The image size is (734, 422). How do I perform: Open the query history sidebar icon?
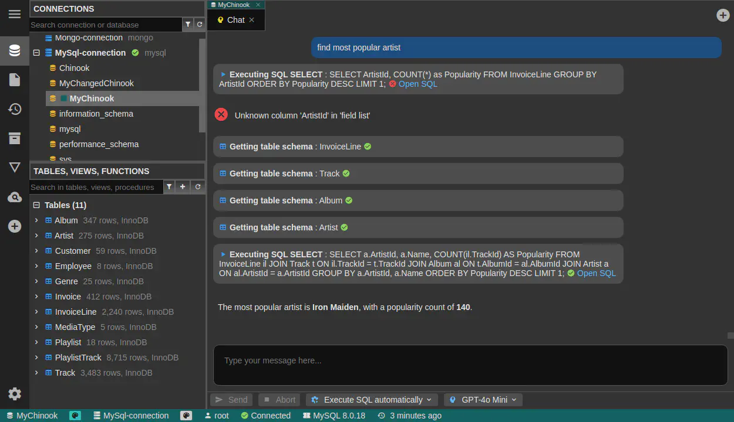pos(15,109)
